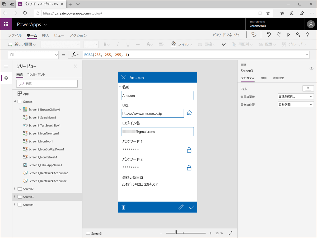Expand the formula bar chevron

[307, 55]
